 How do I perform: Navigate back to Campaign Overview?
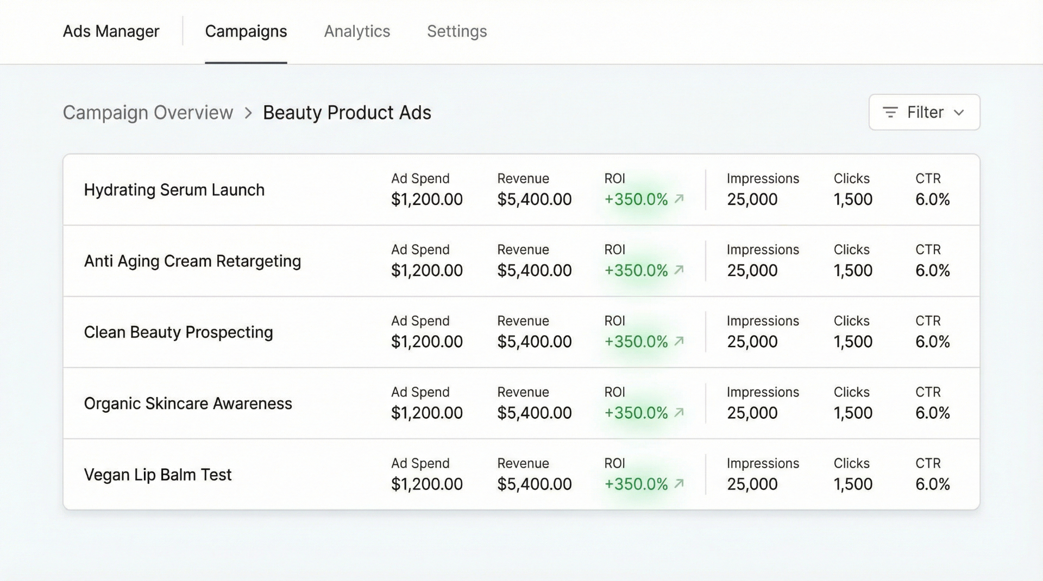click(148, 112)
